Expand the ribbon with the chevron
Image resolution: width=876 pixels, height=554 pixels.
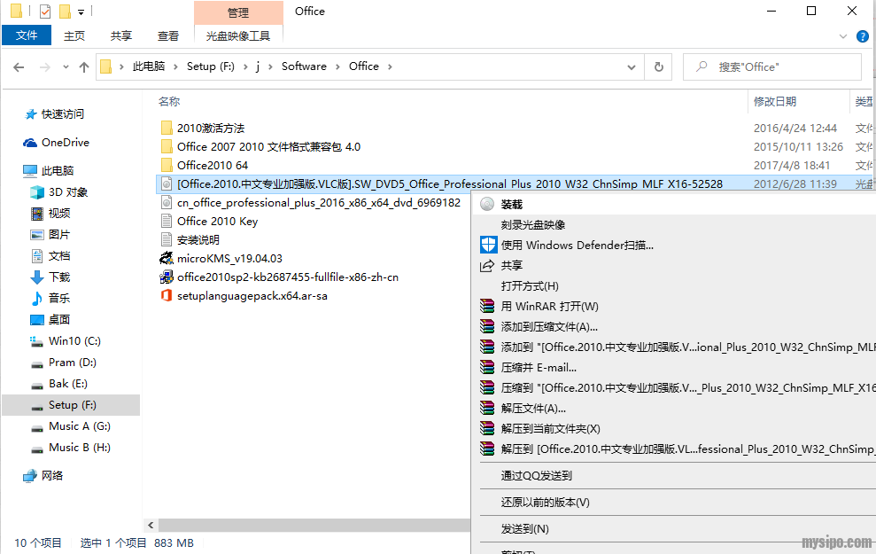pos(843,36)
